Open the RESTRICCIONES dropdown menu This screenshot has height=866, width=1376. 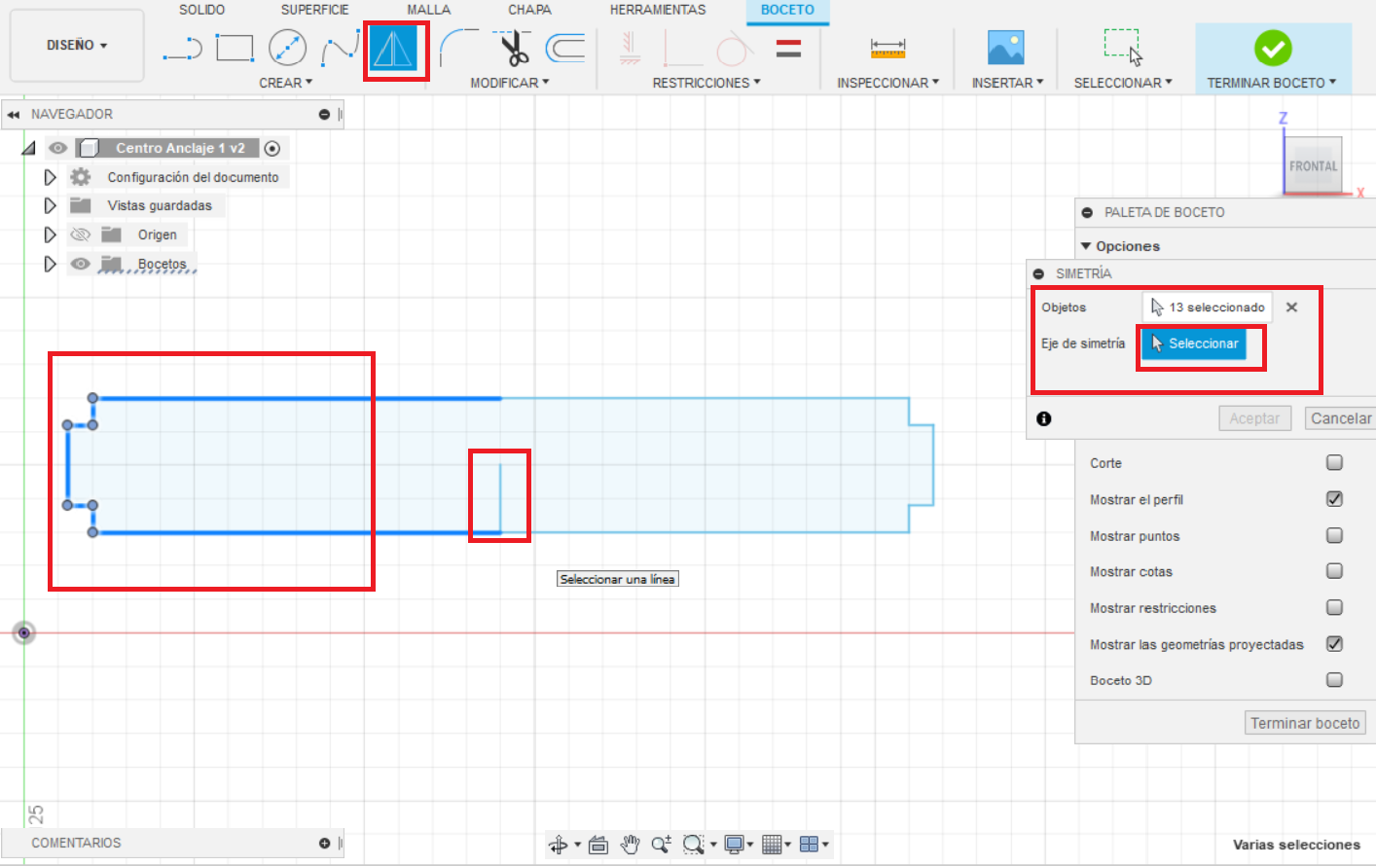point(706,83)
